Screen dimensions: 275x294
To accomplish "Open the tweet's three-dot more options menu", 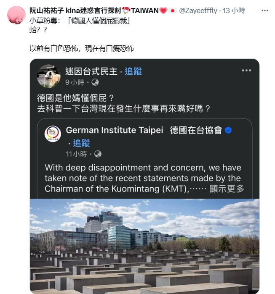I will pyautogui.click(x=264, y=10).
